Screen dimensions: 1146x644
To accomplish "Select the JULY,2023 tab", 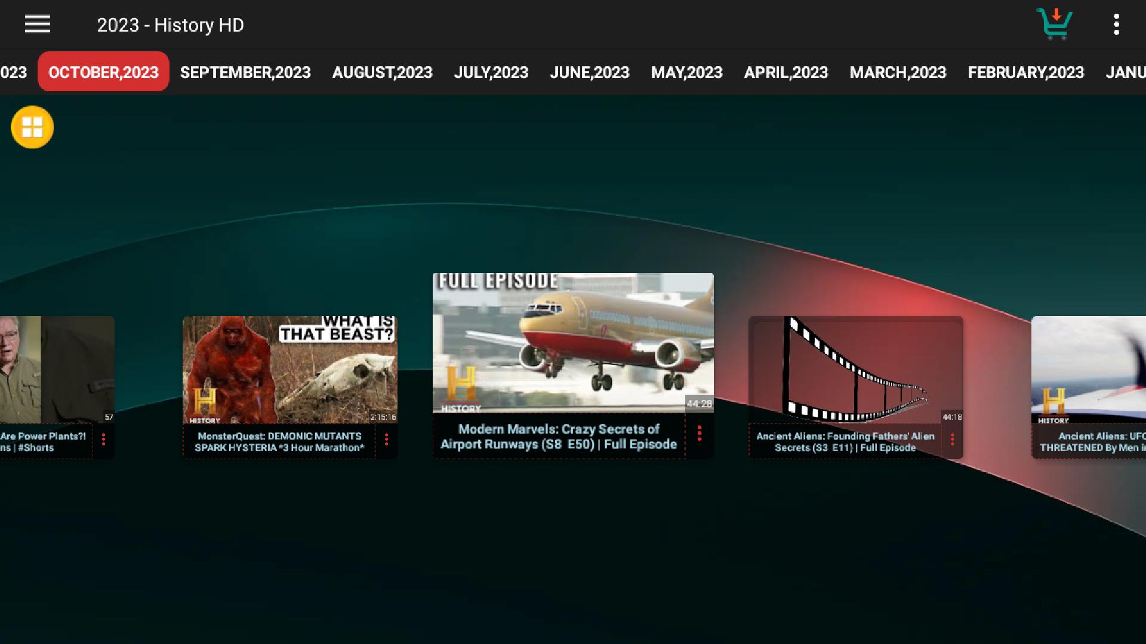I will [x=491, y=72].
